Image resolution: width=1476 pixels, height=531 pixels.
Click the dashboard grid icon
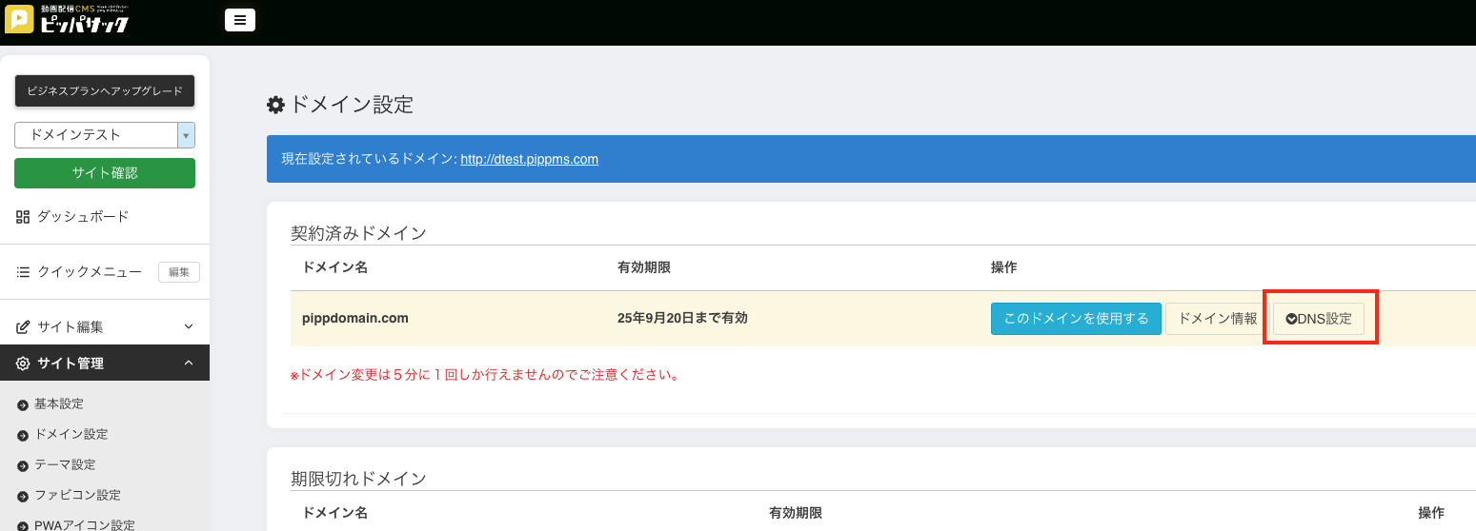23,217
